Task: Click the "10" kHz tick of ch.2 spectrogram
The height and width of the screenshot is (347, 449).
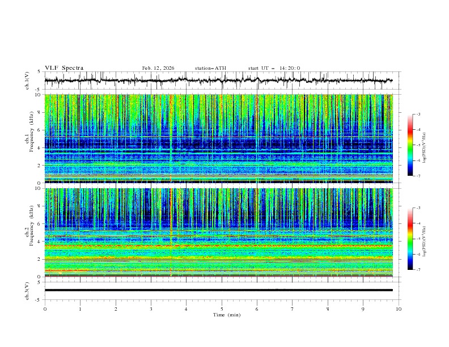Action: 37,188
